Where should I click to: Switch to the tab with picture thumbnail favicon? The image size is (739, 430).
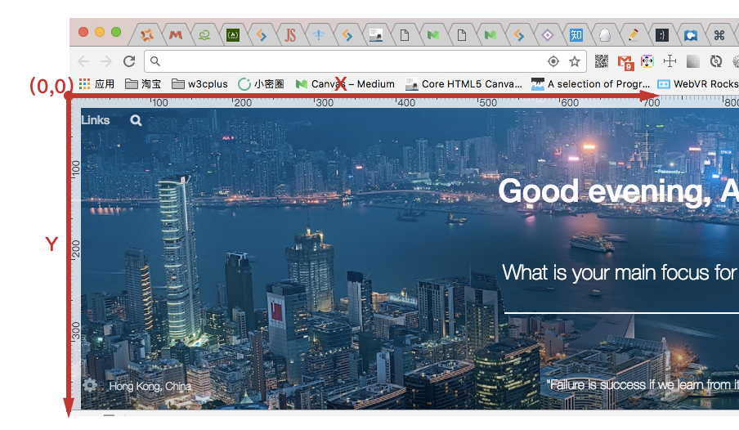pyautogui.click(x=375, y=35)
